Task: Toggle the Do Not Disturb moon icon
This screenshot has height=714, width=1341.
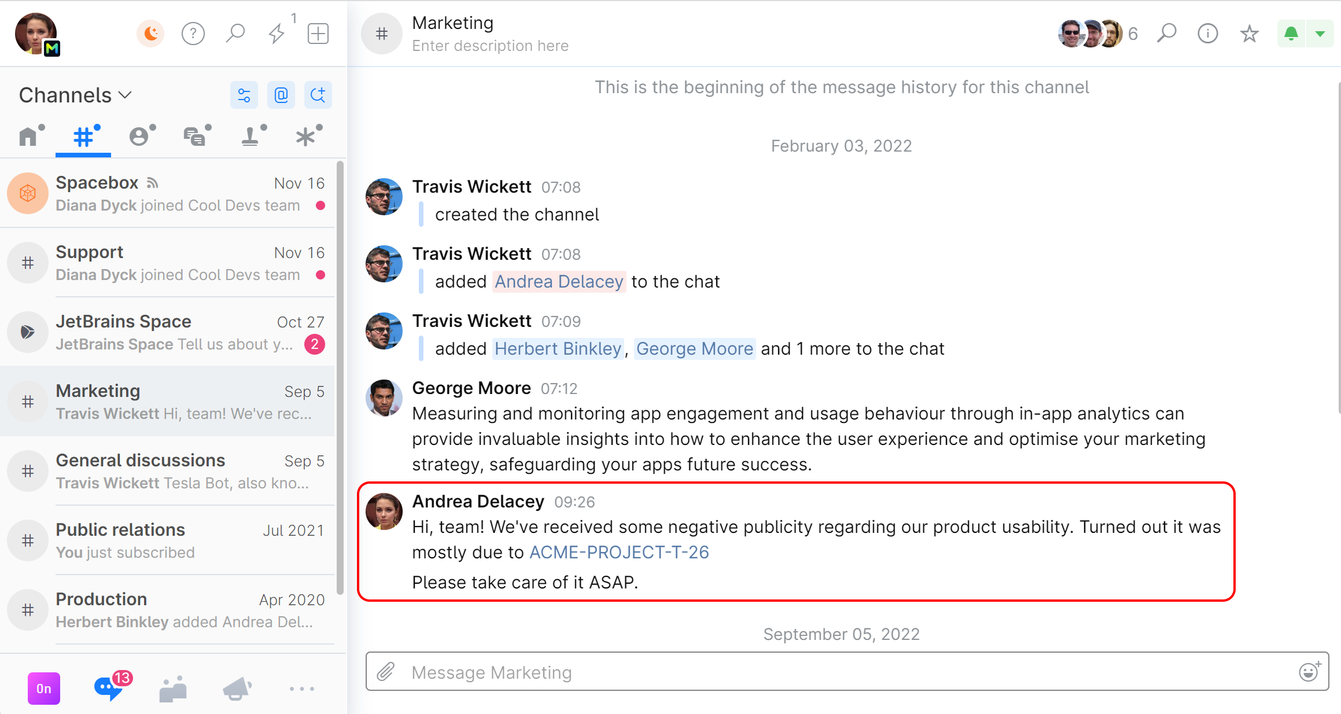Action: coord(150,34)
